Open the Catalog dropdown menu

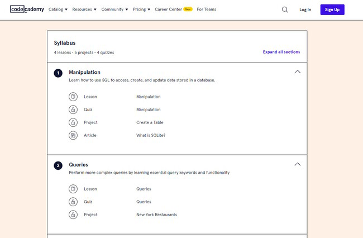click(58, 9)
